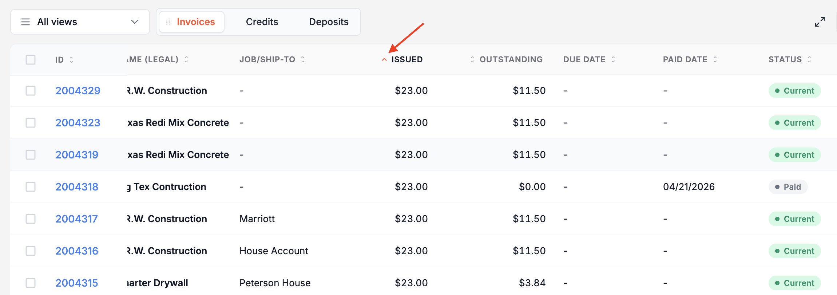Open invoice 2004323 link
Image resolution: width=837 pixels, height=295 pixels.
pos(78,123)
